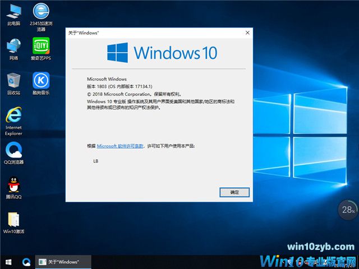Open the 爱奇艺PPS desktop shortcut
Image resolution: width=359 pixels, height=269 pixels.
(x=41, y=49)
